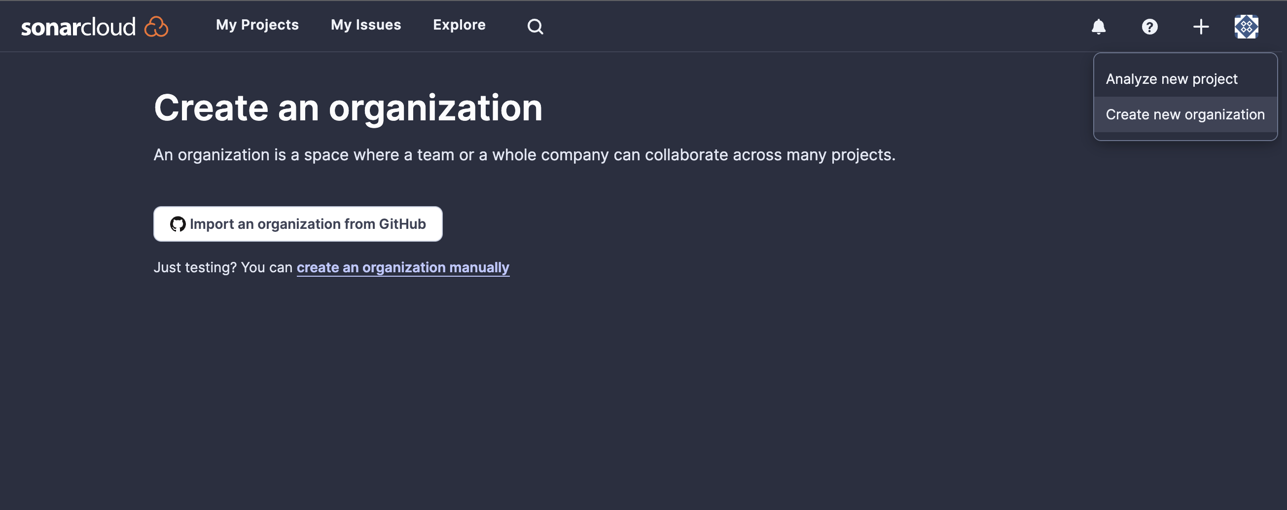Follow the create an organization manually link

coord(402,267)
